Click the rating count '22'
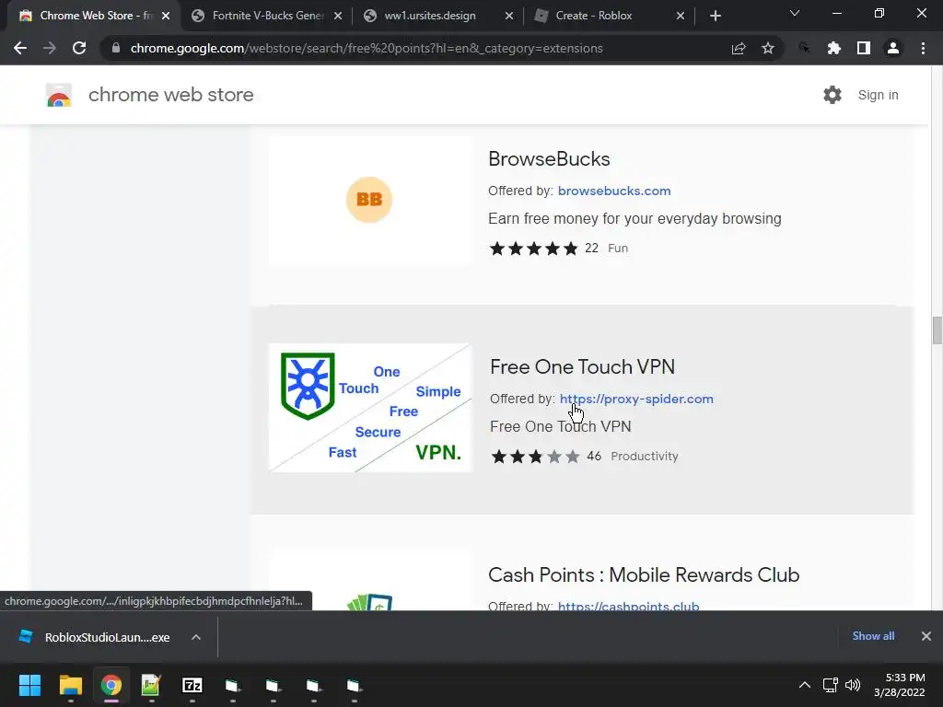Screen dimensions: 943x707 [x=592, y=249]
